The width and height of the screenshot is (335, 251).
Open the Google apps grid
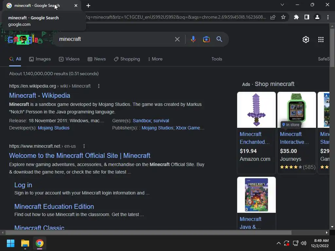pyautogui.click(x=321, y=40)
